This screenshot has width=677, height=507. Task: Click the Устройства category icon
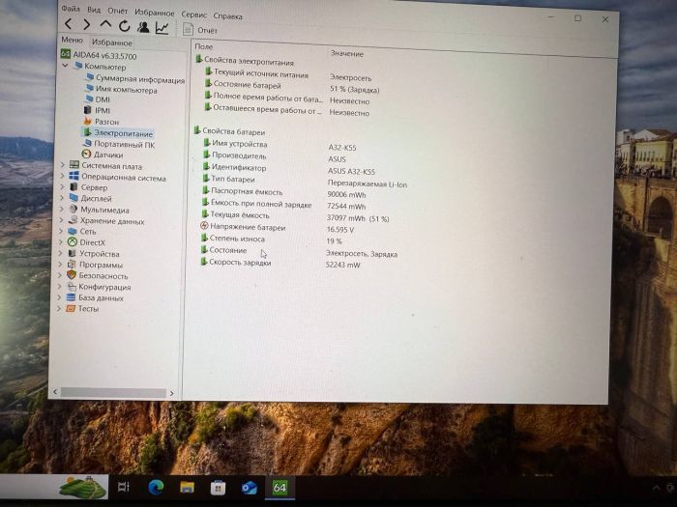[73, 253]
